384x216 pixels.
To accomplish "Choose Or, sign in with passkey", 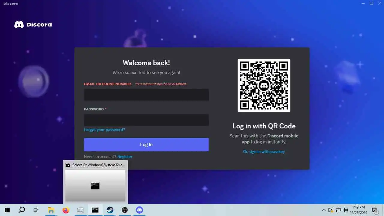I will [x=264, y=152].
